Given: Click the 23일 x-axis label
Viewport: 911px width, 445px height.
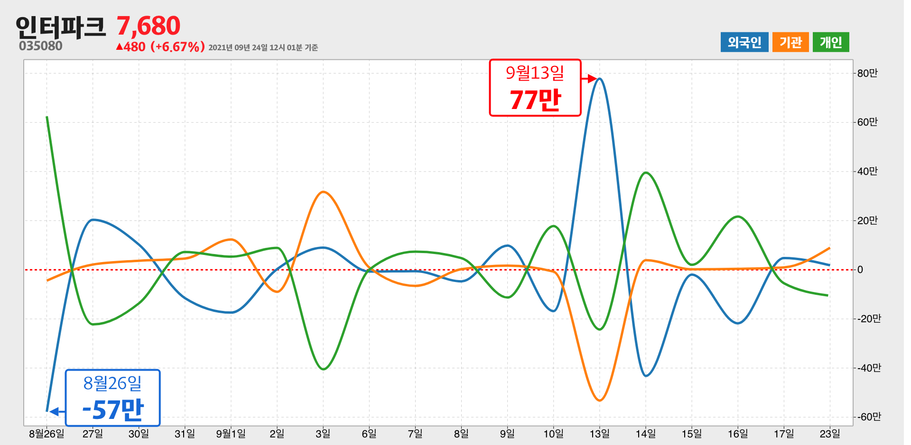Looking at the screenshot, I should [830, 434].
